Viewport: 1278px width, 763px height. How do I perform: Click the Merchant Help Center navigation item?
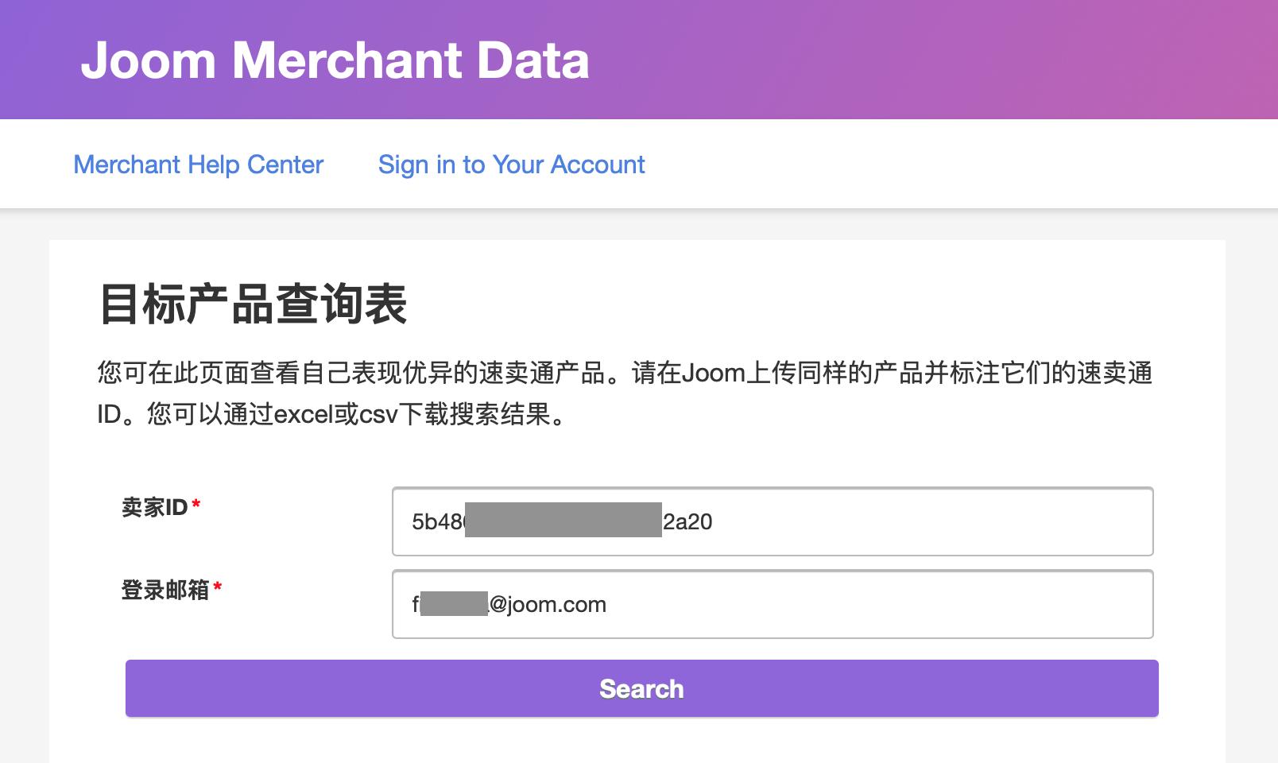[197, 165]
